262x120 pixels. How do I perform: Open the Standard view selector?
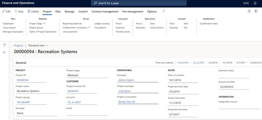[x=38, y=45]
